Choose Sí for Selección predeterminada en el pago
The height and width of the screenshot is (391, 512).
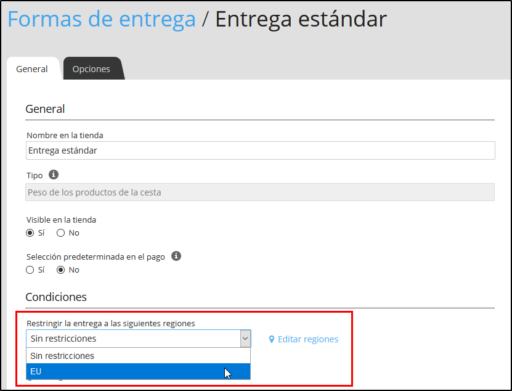(x=30, y=270)
